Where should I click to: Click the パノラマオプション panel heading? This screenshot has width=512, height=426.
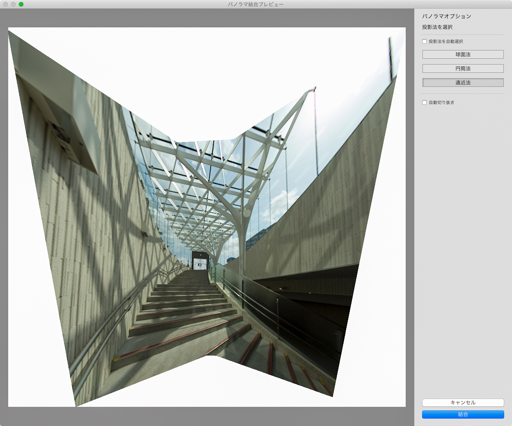click(446, 16)
